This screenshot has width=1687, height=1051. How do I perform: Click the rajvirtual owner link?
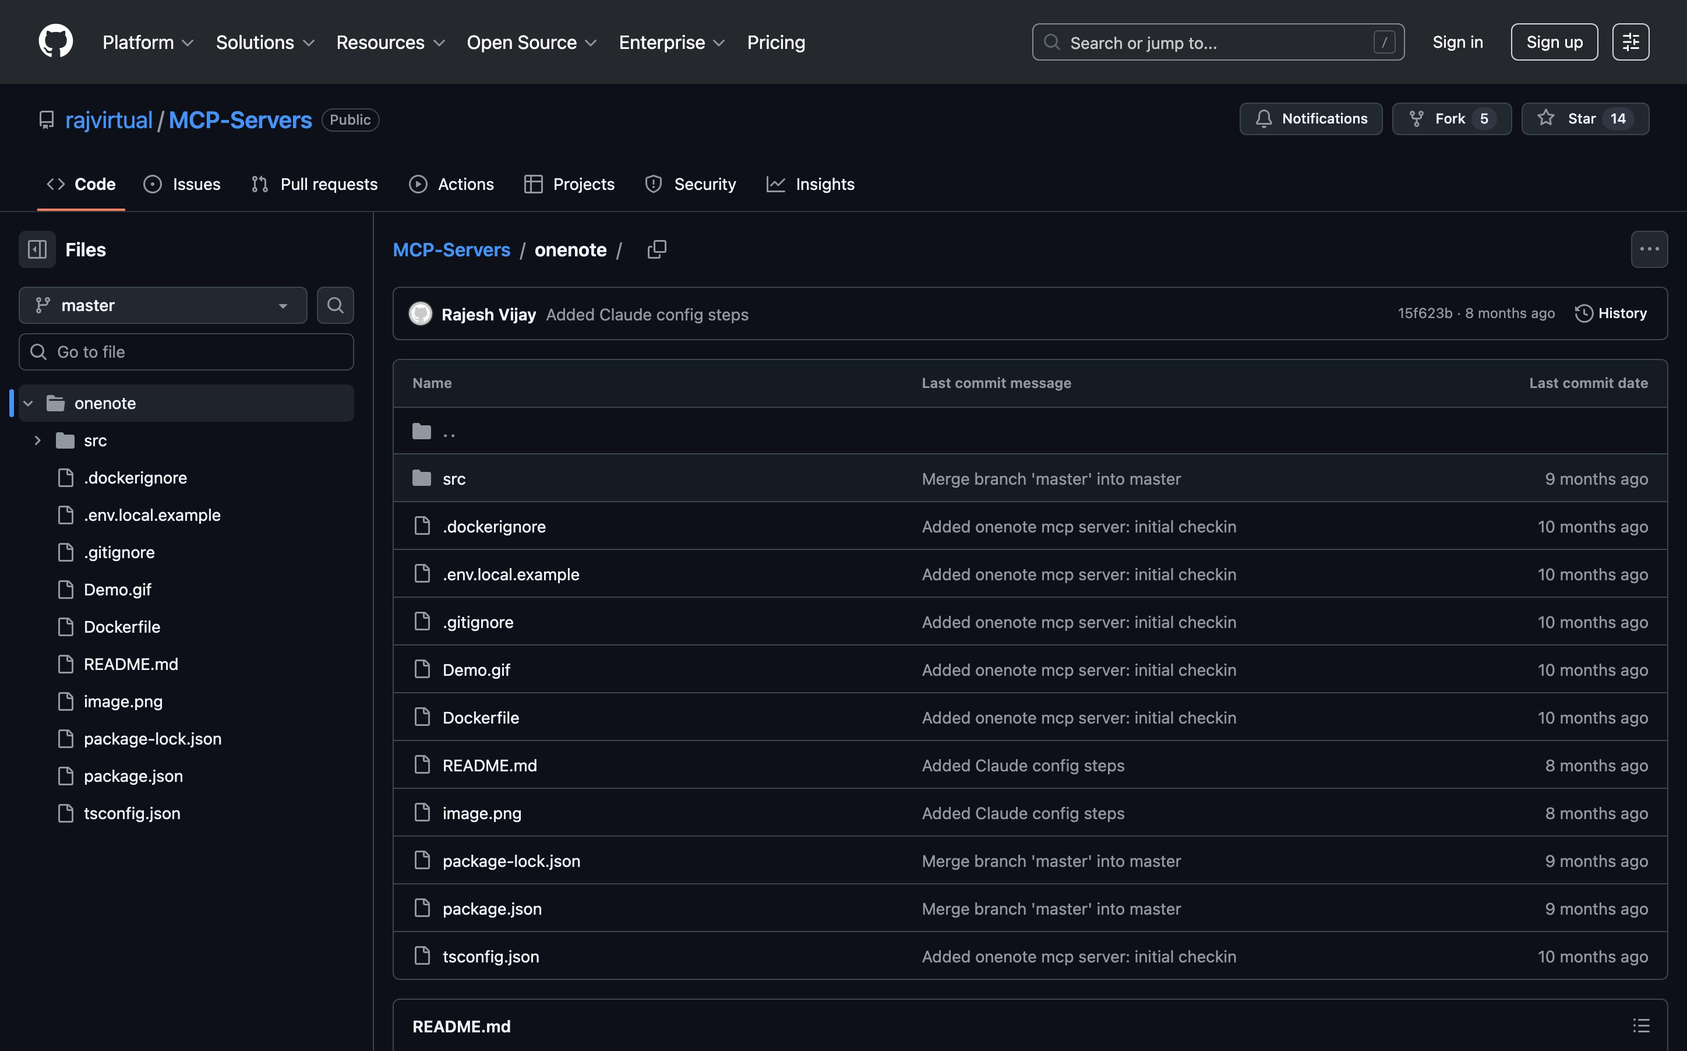point(108,120)
